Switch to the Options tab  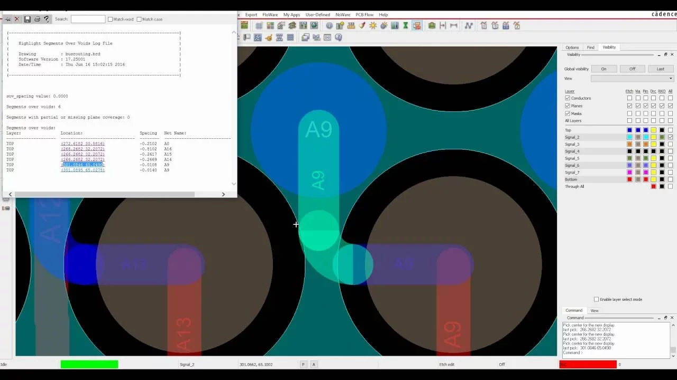coord(572,47)
